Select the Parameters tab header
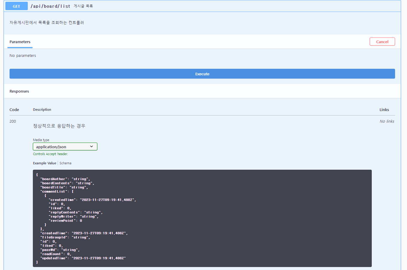Viewport: 407px width, 270px height. click(x=20, y=42)
